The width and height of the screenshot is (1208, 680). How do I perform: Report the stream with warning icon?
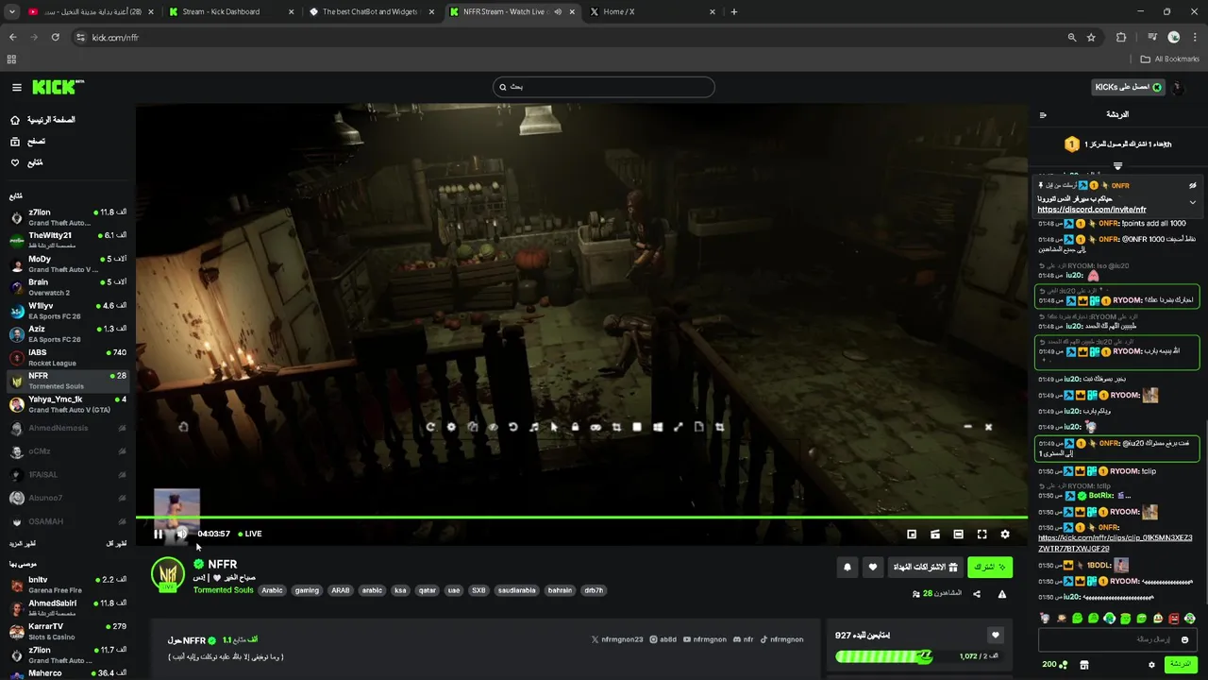tap(1002, 594)
